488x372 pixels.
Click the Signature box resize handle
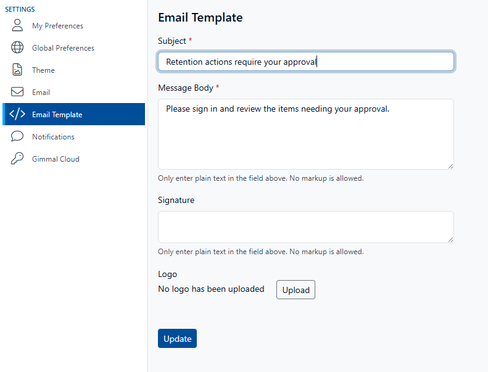pyautogui.click(x=450, y=239)
